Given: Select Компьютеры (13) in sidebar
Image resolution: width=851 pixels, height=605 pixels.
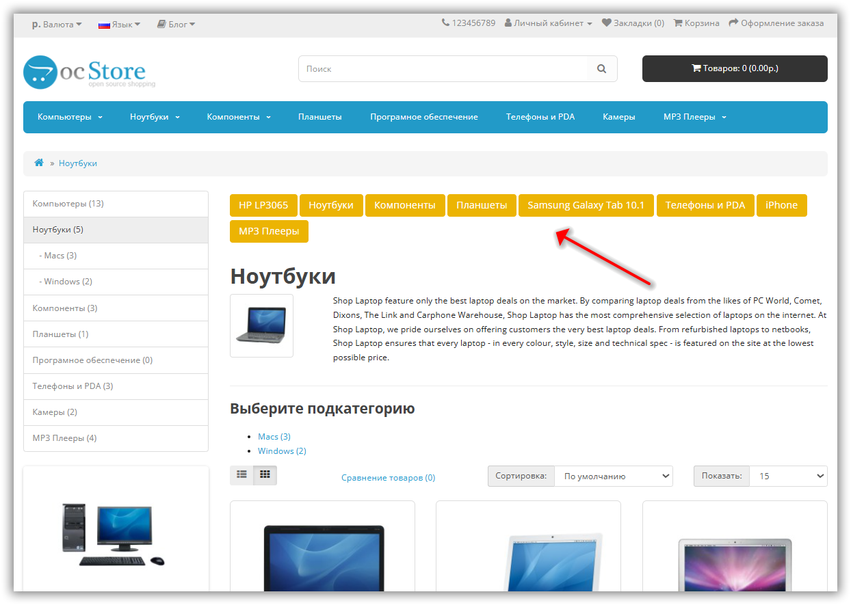Looking at the screenshot, I should pos(116,204).
